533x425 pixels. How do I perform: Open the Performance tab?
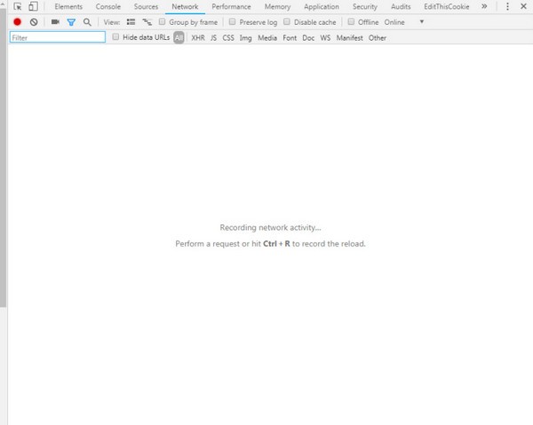point(231,6)
